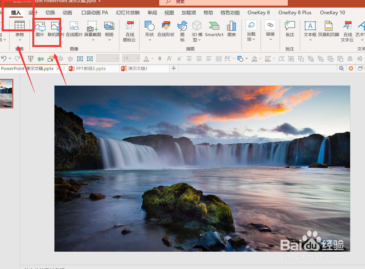Select the waterfall picture on slide
Image resolution: width=365 pixels, height=269 pixels.
pos(202,169)
